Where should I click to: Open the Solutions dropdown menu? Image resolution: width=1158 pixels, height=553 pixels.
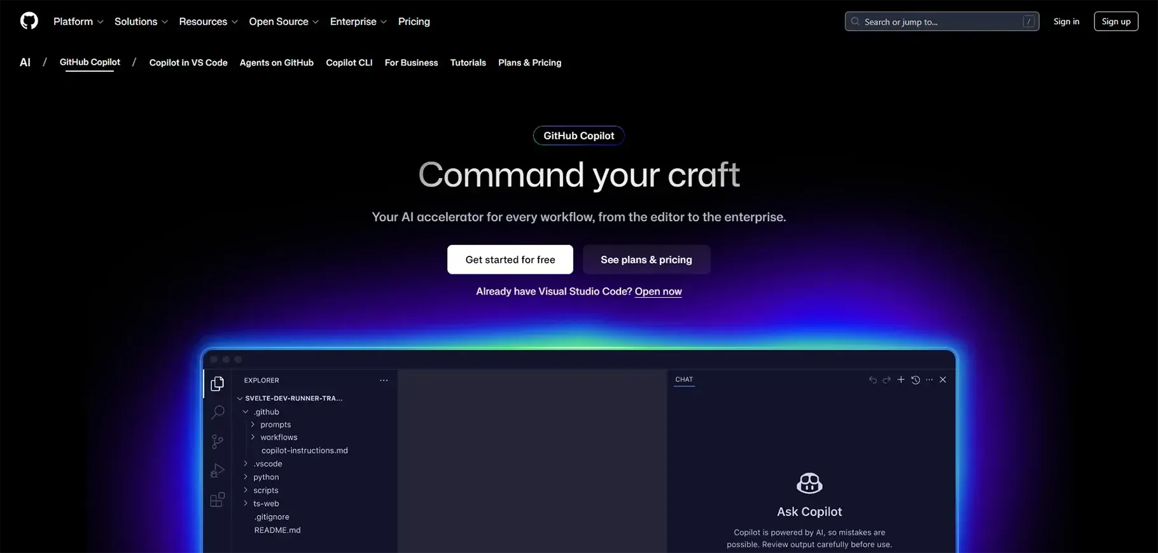click(141, 22)
